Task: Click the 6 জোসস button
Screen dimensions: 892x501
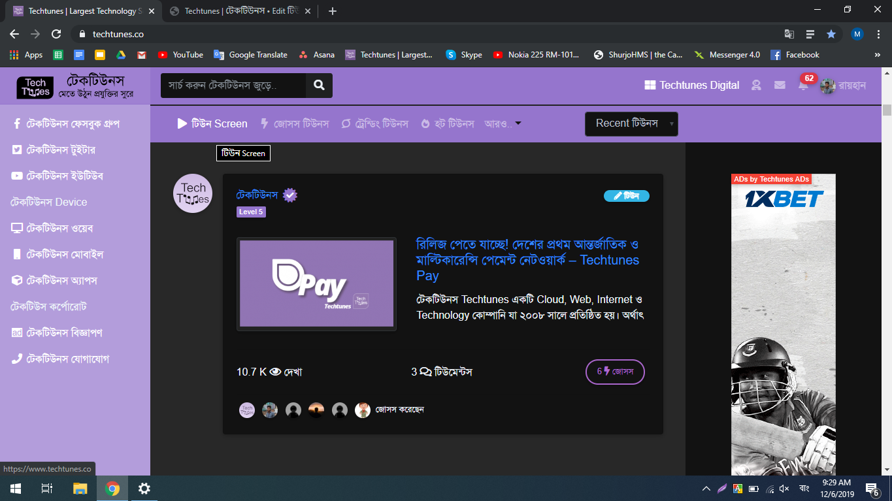Action: (615, 372)
